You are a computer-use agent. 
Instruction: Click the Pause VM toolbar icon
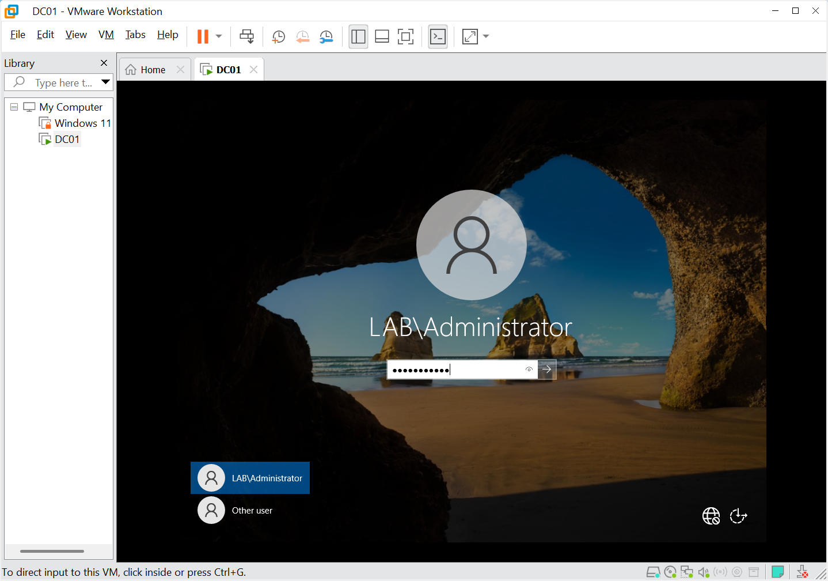pyautogui.click(x=203, y=36)
